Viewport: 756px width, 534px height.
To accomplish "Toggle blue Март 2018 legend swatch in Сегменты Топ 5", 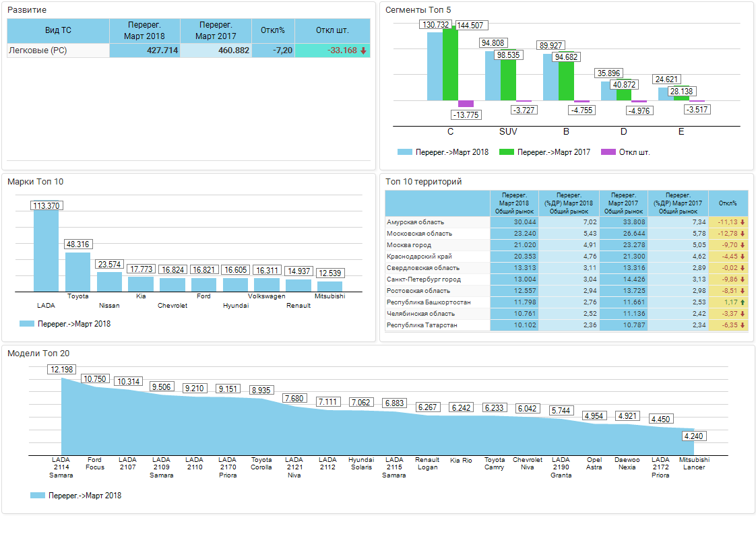I will tap(404, 152).
